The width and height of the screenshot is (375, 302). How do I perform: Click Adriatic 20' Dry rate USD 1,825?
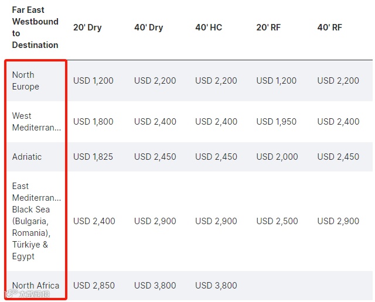coord(93,157)
